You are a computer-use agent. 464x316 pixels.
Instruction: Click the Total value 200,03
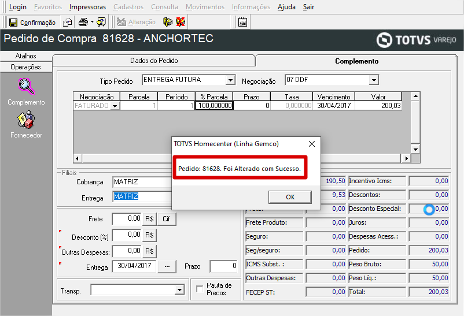point(429,292)
